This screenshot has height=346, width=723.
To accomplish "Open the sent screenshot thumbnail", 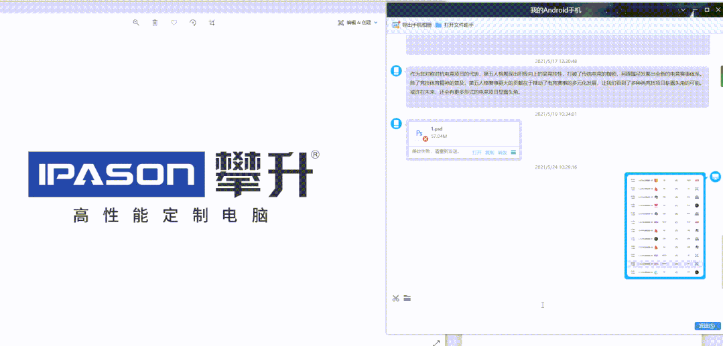I will [664, 226].
